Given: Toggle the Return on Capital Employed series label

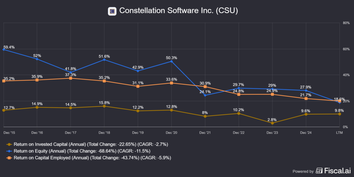Looking at the screenshot, I should [x=92, y=158].
